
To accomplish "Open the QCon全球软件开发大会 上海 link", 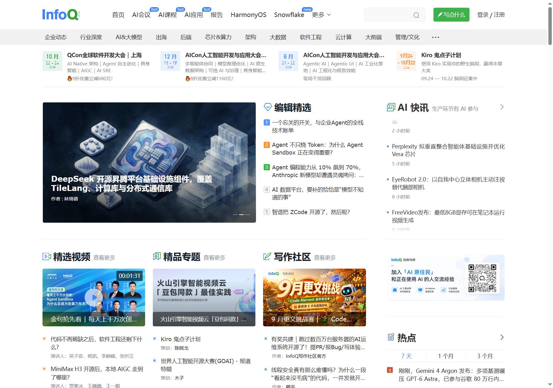I will click(104, 55).
